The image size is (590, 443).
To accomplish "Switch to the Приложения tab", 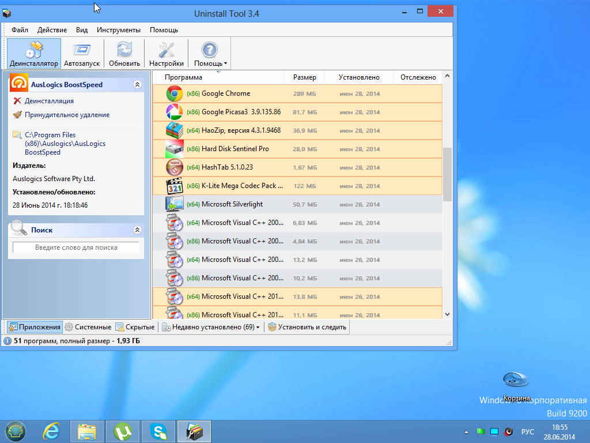I will pyautogui.click(x=35, y=327).
